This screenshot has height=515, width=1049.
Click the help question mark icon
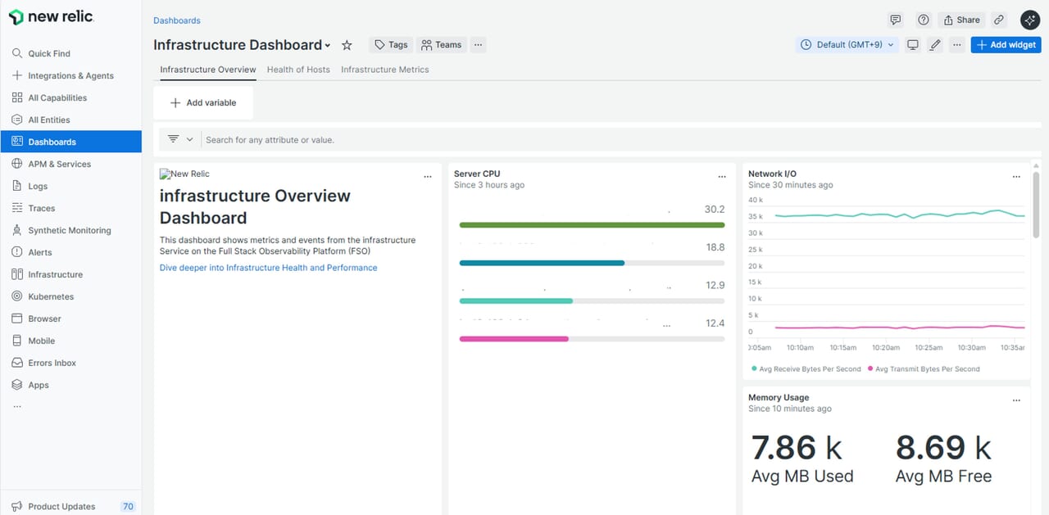[924, 20]
